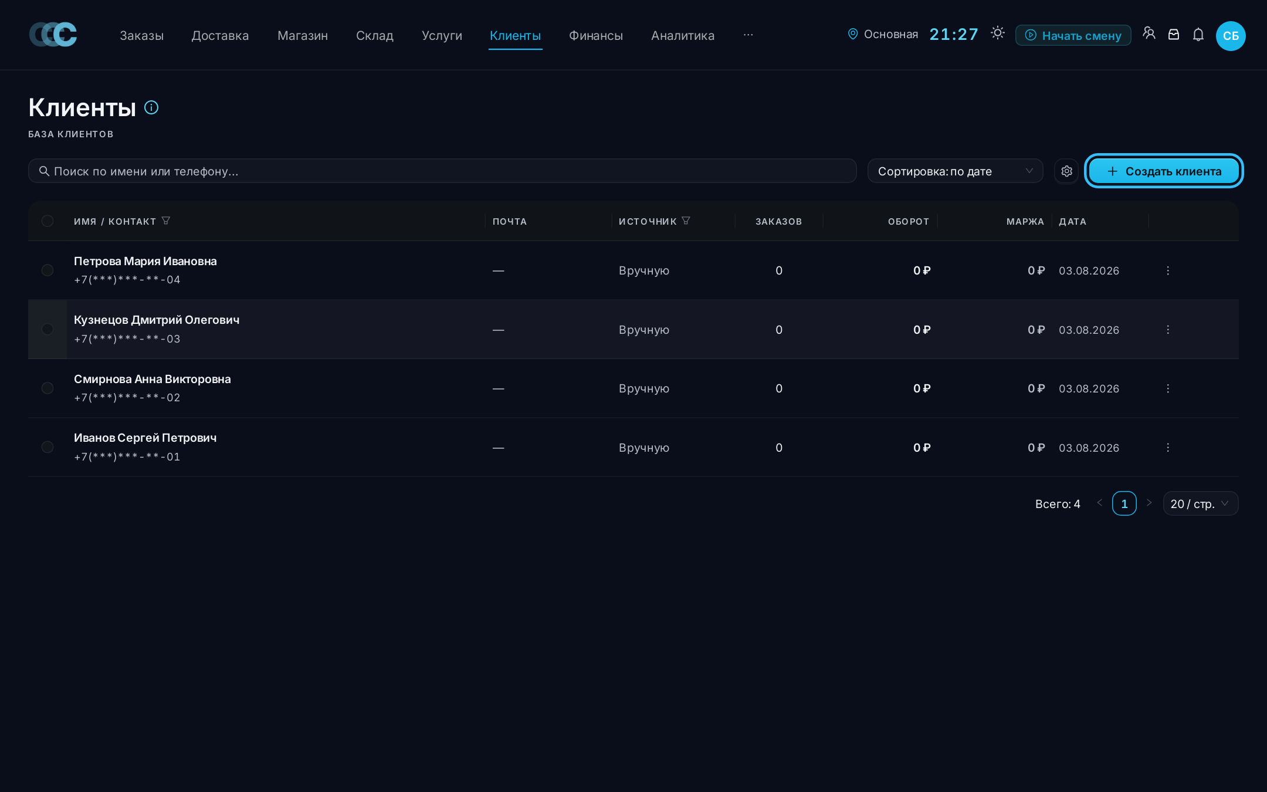Click the client search field
Screen dimensions: 1267x792
click(442, 171)
